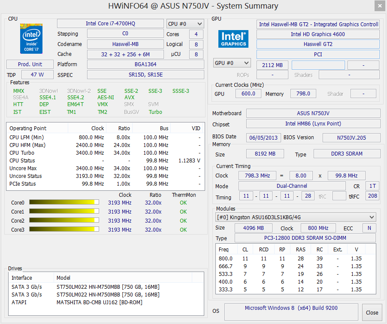Click the BIOS version N750JV.205
Image resolution: width=387 pixels, height=324 pixels.
pos(351,138)
